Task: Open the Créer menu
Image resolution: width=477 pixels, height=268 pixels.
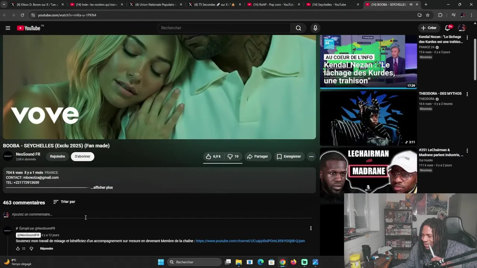Action: pos(429,28)
